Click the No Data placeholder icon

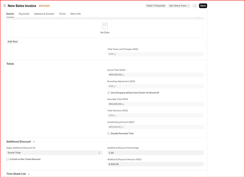[x=105, y=26]
